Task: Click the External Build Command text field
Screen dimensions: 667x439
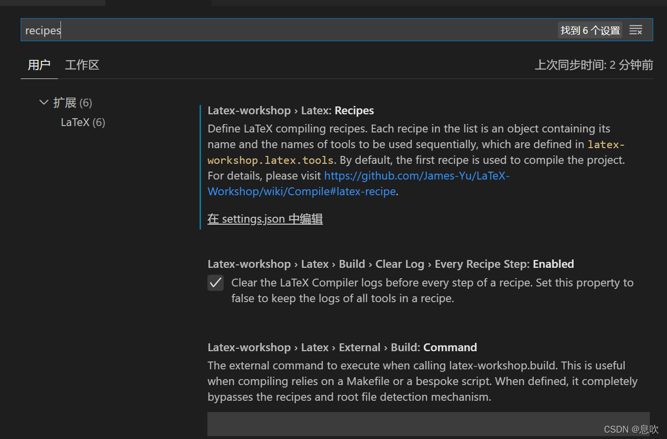Action: point(429,424)
